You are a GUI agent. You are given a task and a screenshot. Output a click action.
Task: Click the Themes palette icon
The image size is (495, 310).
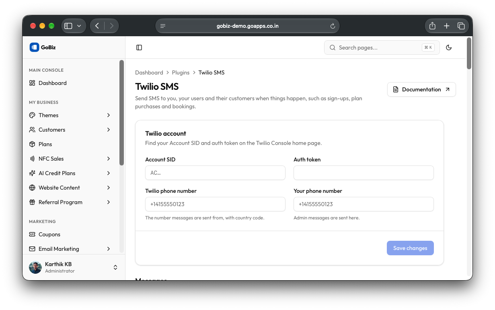coord(32,115)
